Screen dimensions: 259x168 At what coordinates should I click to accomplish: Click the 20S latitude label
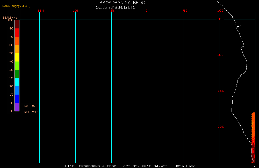tap(221, 127)
